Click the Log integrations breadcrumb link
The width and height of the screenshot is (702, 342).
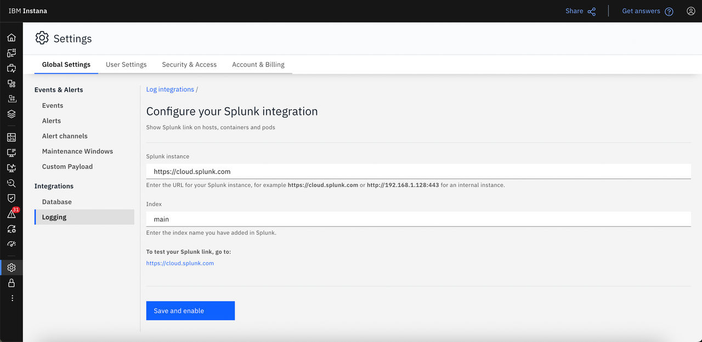tap(170, 89)
